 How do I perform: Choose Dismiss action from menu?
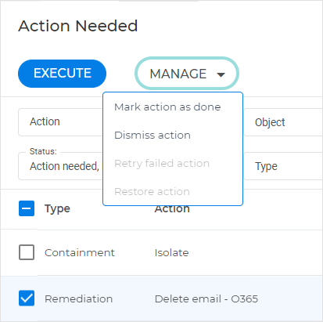click(153, 136)
